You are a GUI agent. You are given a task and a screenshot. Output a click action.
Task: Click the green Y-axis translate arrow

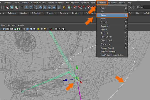pyautogui.click(x=77, y=67)
